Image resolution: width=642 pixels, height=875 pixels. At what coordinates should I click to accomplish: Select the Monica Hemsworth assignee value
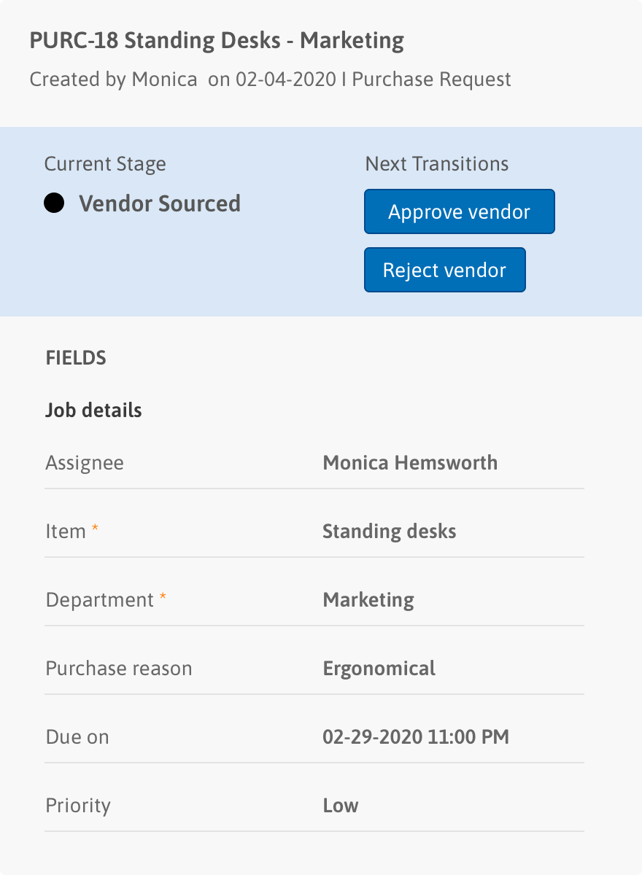[410, 462]
